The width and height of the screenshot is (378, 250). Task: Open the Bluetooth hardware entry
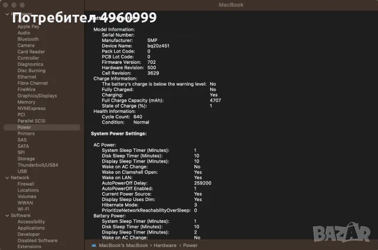click(28, 39)
